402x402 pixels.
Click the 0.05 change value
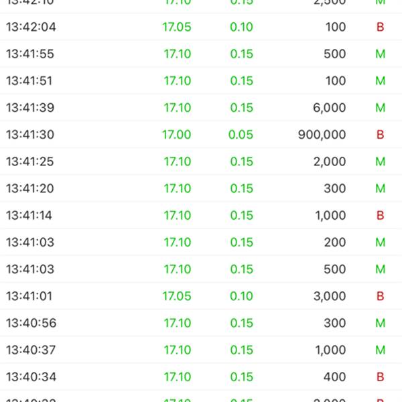[241, 135]
